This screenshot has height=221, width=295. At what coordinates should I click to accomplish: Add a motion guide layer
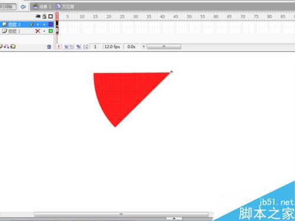pos(6,47)
